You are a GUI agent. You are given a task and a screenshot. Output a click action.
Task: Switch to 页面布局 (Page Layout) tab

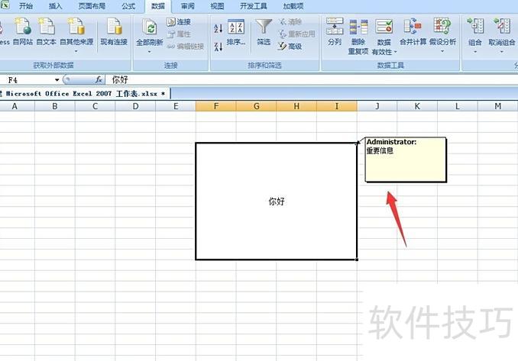pos(92,6)
